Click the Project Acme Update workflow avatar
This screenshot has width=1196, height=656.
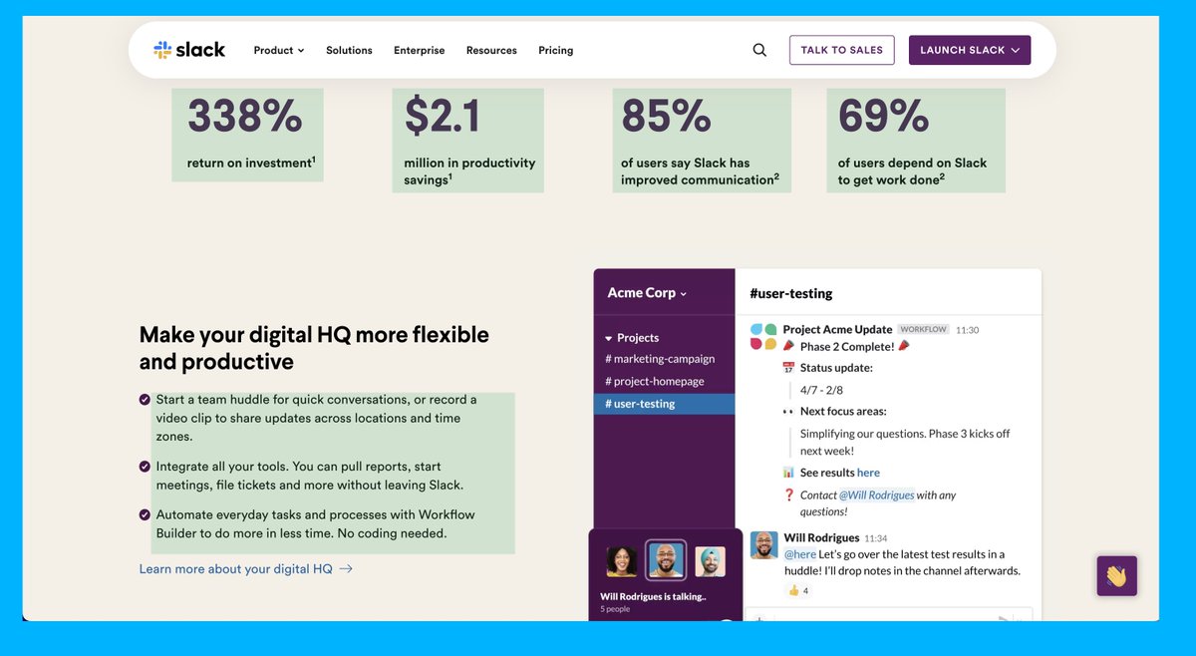[763, 336]
